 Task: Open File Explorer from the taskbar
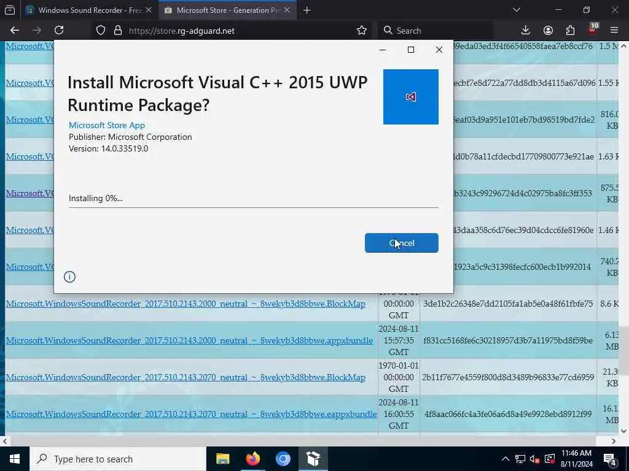[x=222, y=459]
